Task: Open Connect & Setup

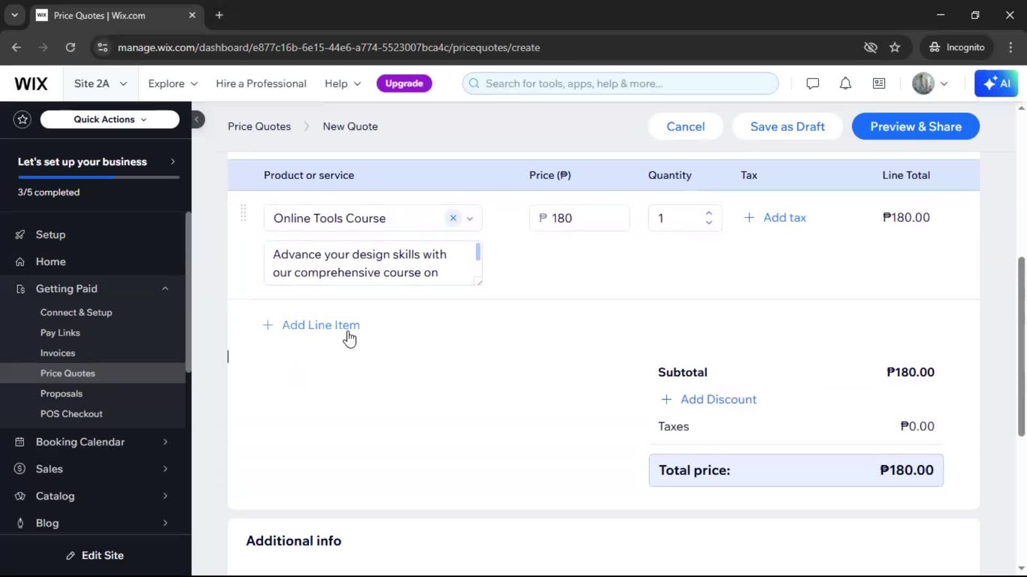Action: tap(76, 313)
